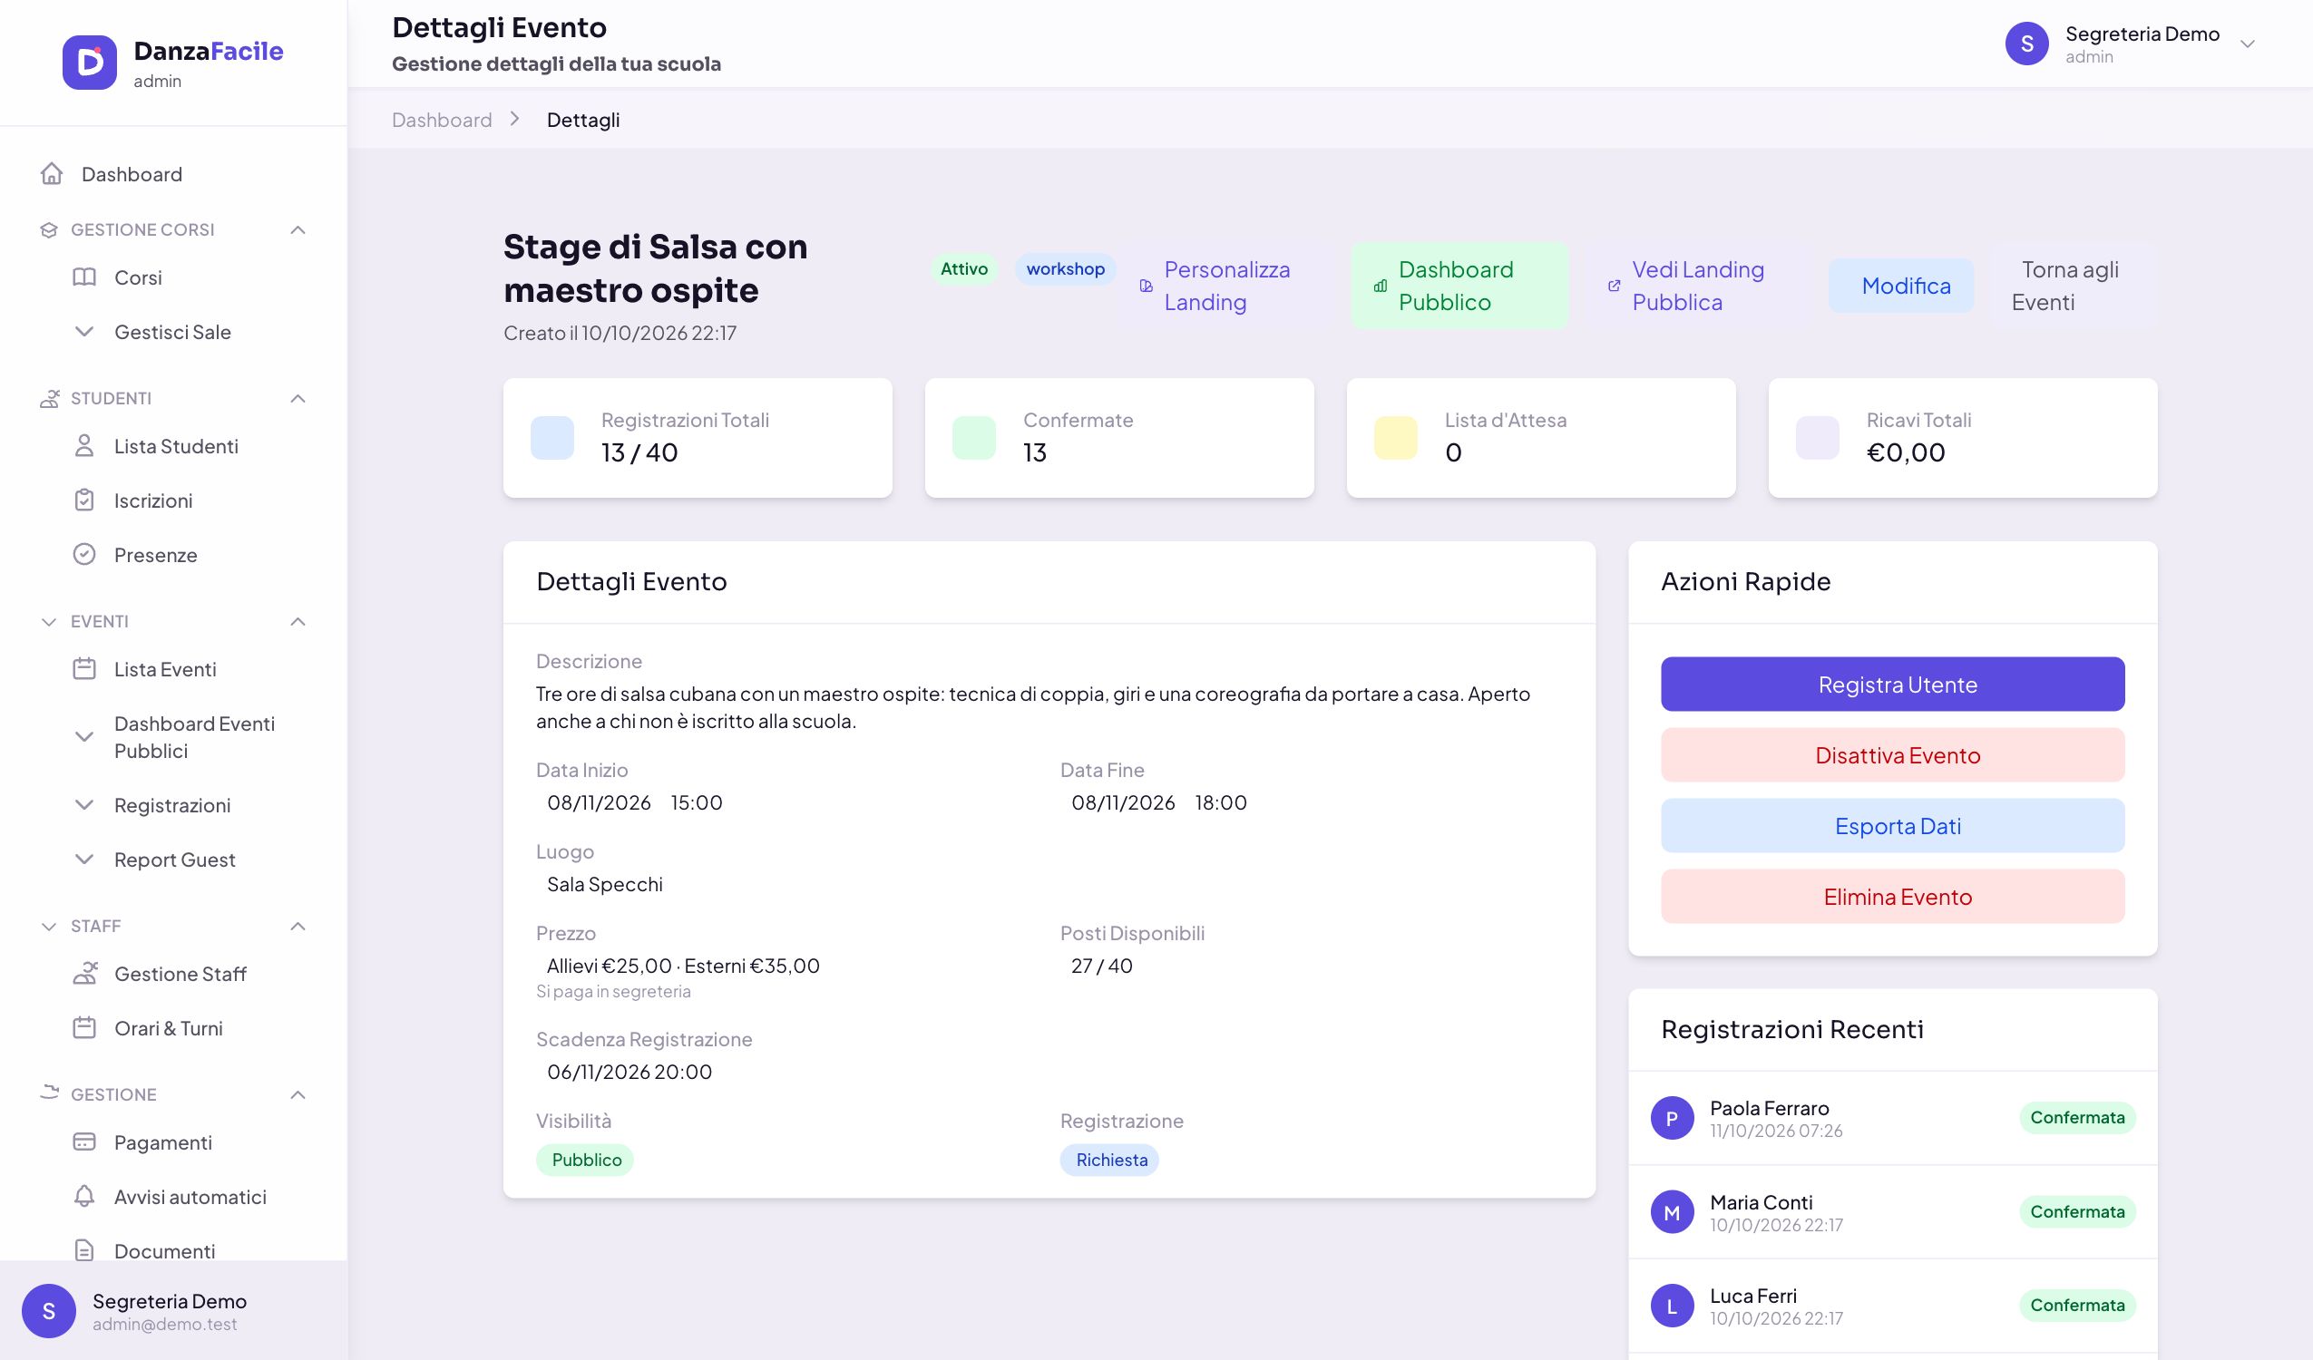Click the Dashboard home icon in sidebar
Screen dimensions: 2313x1360
coord(52,173)
